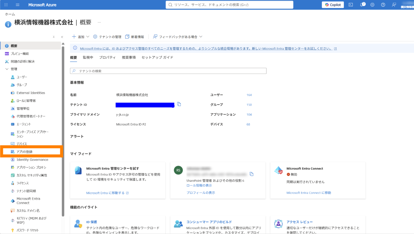Open Identity Governance in the sidebar
This screenshot has height=234, width=414.
(33, 160)
